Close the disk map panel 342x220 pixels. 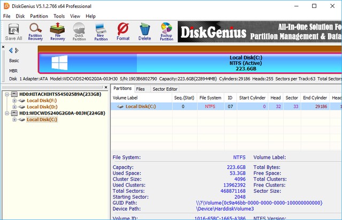[x=3, y=47]
